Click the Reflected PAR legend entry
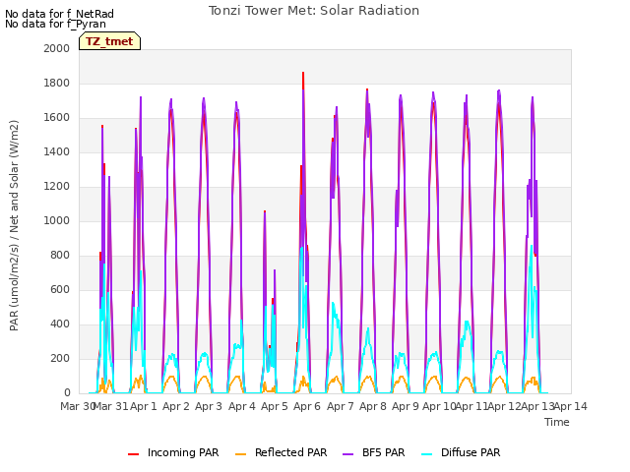The width and height of the screenshot is (630, 472). [x=281, y=452]
